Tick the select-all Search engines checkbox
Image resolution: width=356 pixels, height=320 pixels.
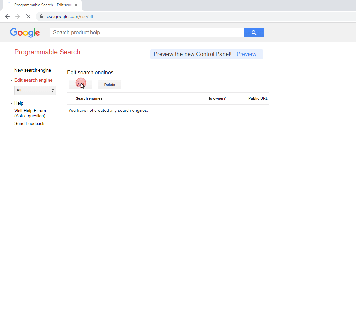pyautogui.click(x=71, y=98)
